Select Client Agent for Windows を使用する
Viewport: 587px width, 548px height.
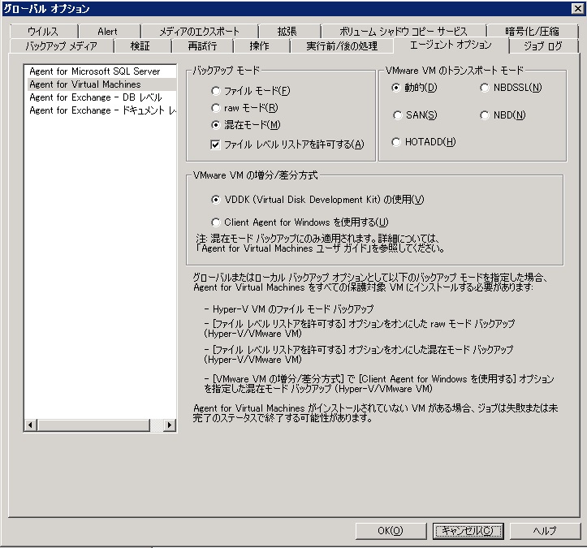pos(216,222)
